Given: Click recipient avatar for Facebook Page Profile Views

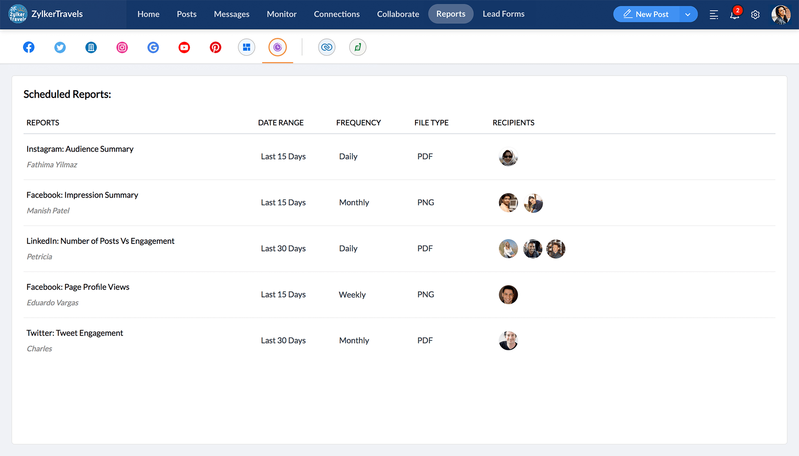Looking at the screenshot, I should (508, 295).
